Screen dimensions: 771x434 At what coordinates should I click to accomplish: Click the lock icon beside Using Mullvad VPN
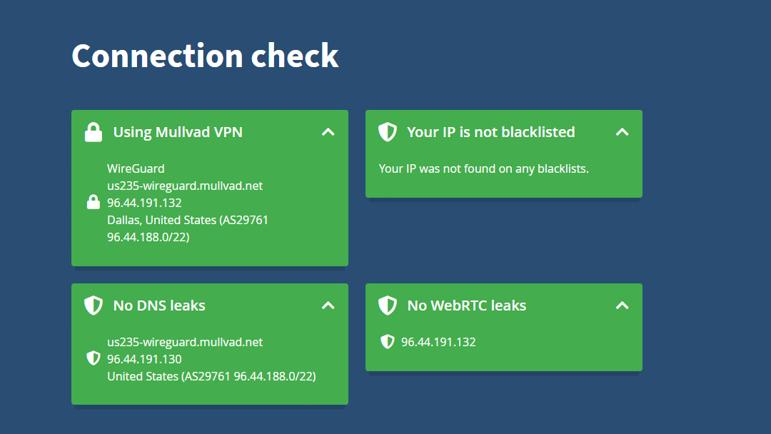(x=94, y=132)
